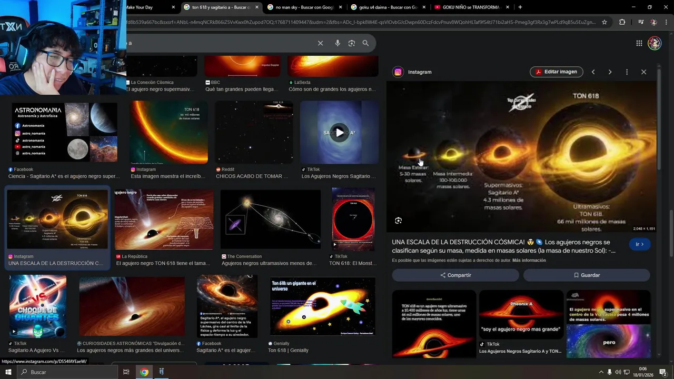Open La República 'agujero negro TON 618' result

click(164, 220)
